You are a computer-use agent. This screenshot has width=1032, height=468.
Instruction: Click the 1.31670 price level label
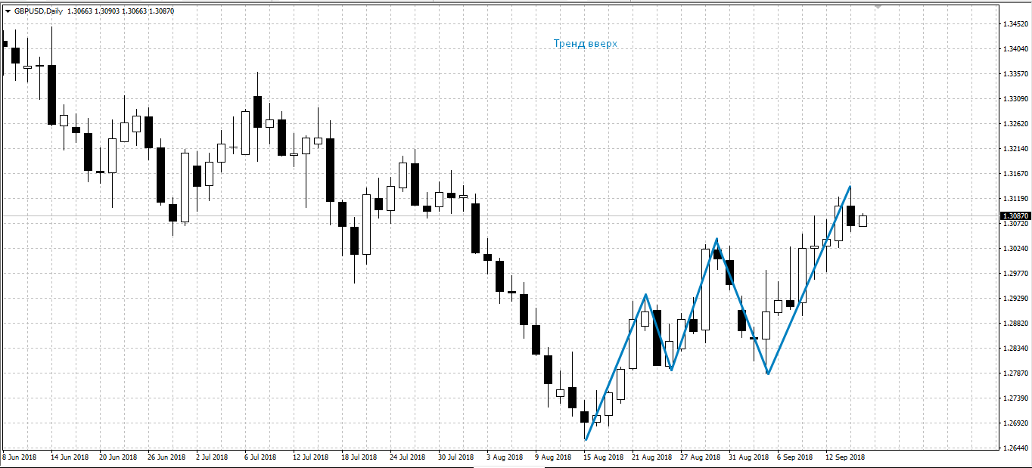pos(1015,174)
